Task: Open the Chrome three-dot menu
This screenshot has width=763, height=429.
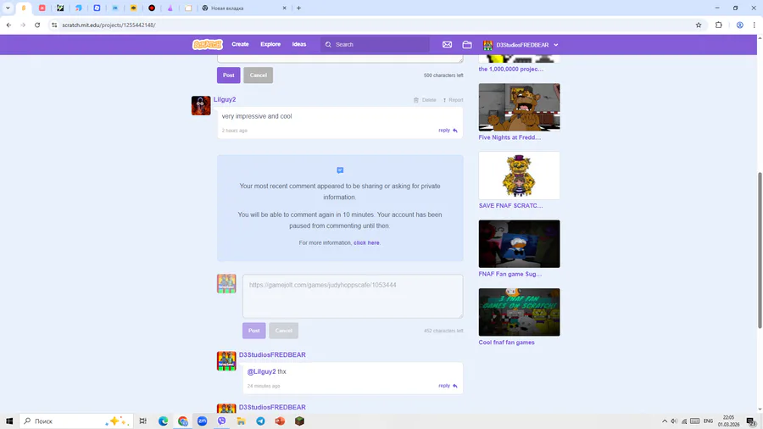Action: click(755, 25)
